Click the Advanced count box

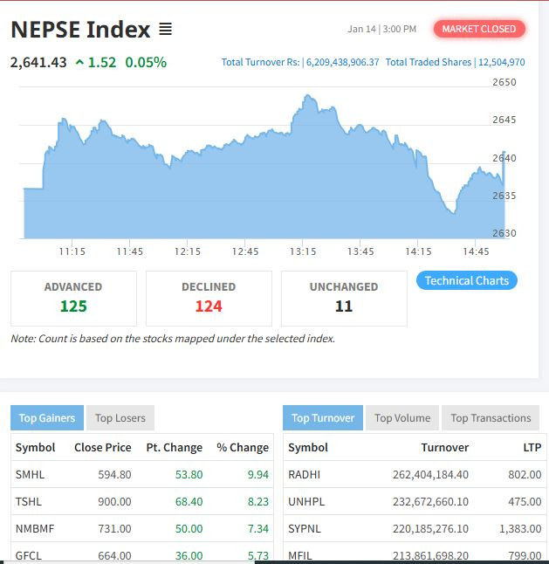[x=73, y=298]
